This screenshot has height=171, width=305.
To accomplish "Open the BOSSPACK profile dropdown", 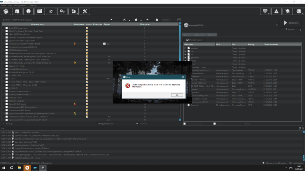I will [111, 20].
